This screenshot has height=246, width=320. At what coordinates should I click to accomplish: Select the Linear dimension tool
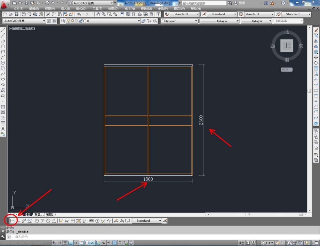click(12, 221)
